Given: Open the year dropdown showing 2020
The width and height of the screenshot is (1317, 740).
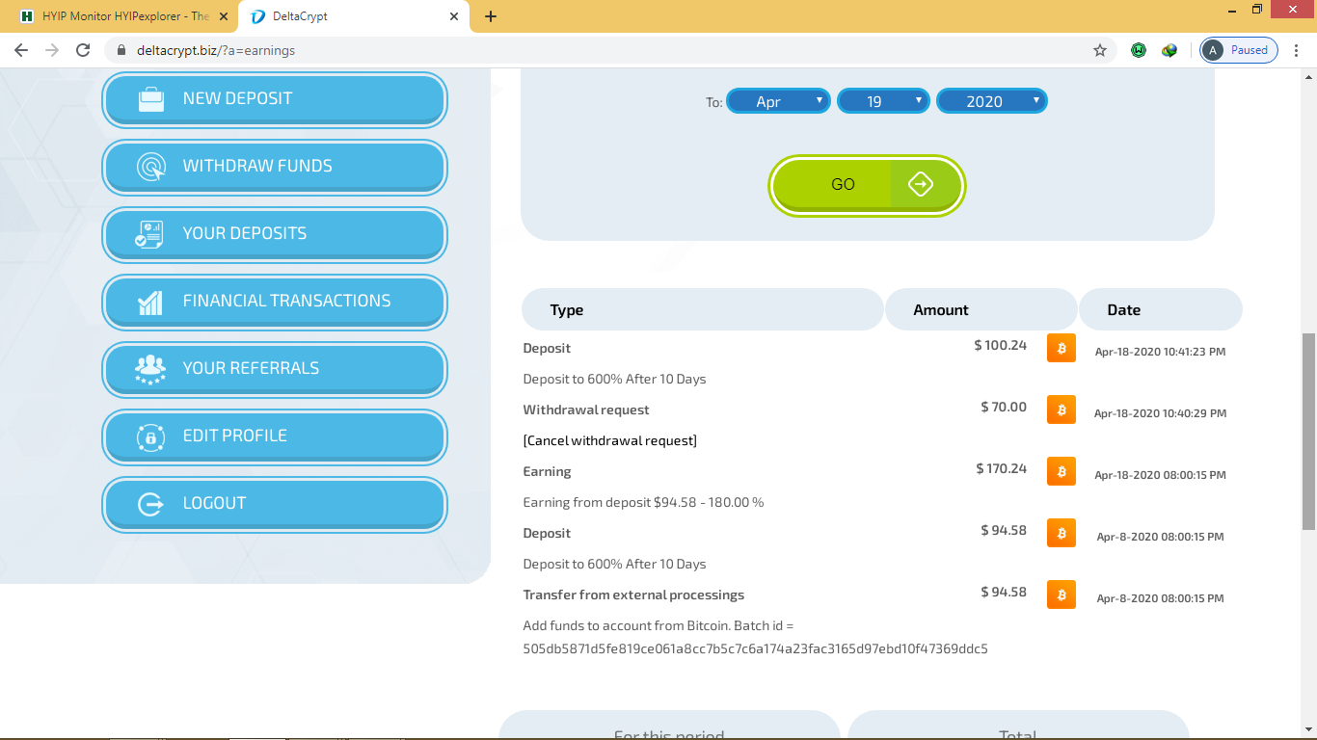Looking at the screenshot, I should [991, 101].
